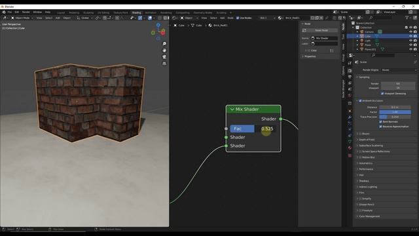The image size is (419, 236).
Task: Open the Slot 1 material slot dropdown
Action: click(x=268, y=18)
